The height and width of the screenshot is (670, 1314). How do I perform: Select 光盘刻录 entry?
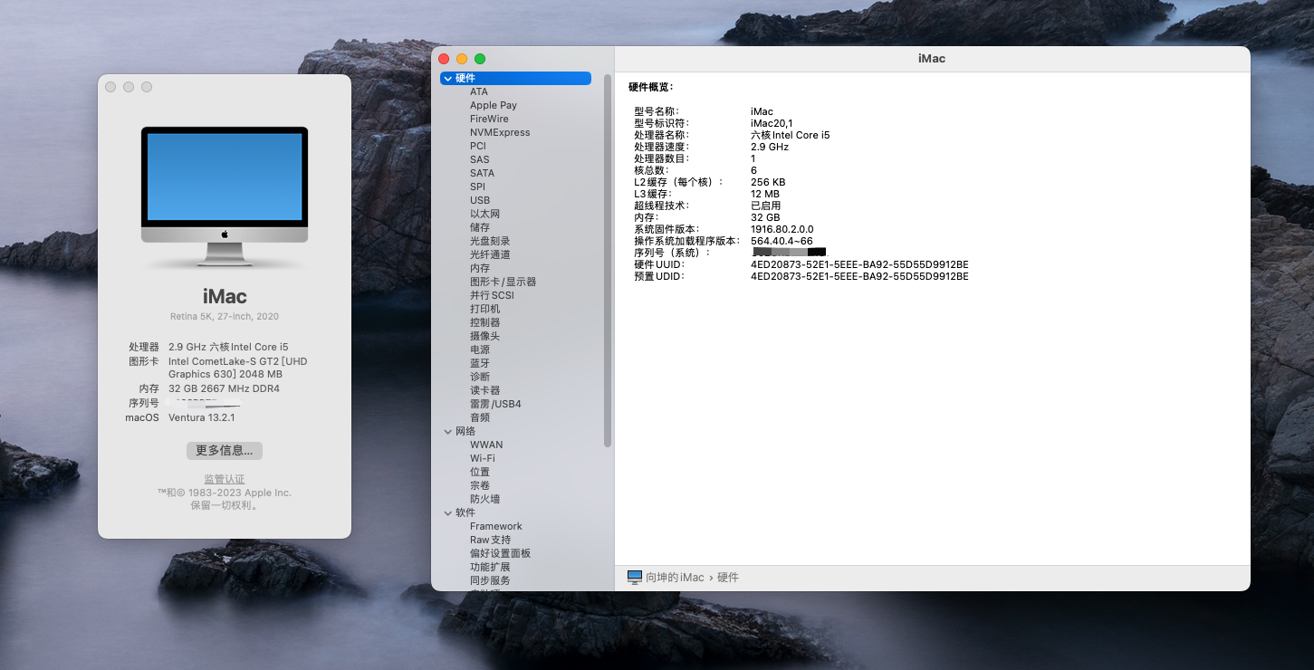pos(490,241)
